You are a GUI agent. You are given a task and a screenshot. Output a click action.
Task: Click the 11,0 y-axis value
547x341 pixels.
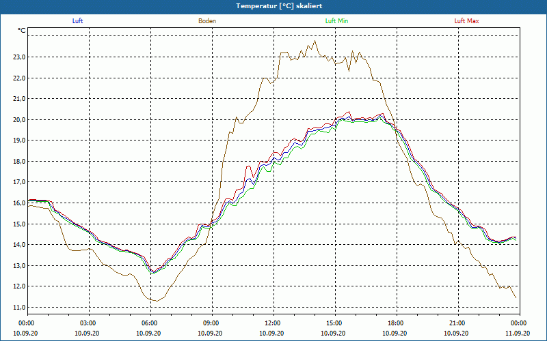click(x=19, y=308)
